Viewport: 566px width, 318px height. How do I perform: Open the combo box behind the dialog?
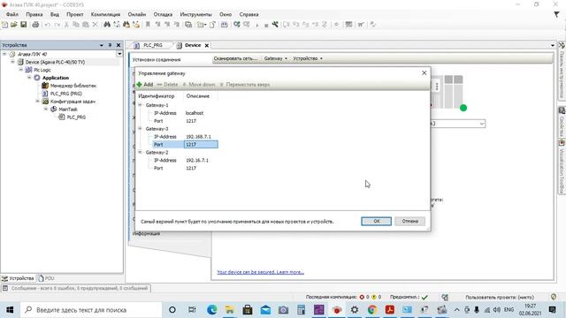click(x=481, y=124)
